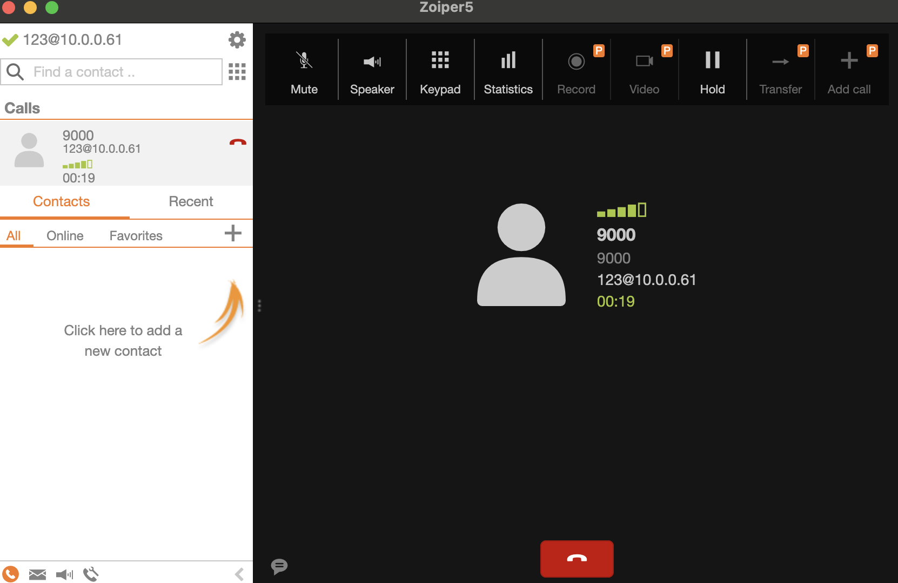Transfer the current call
898x583 pixels.
click(x=780, y=70)
